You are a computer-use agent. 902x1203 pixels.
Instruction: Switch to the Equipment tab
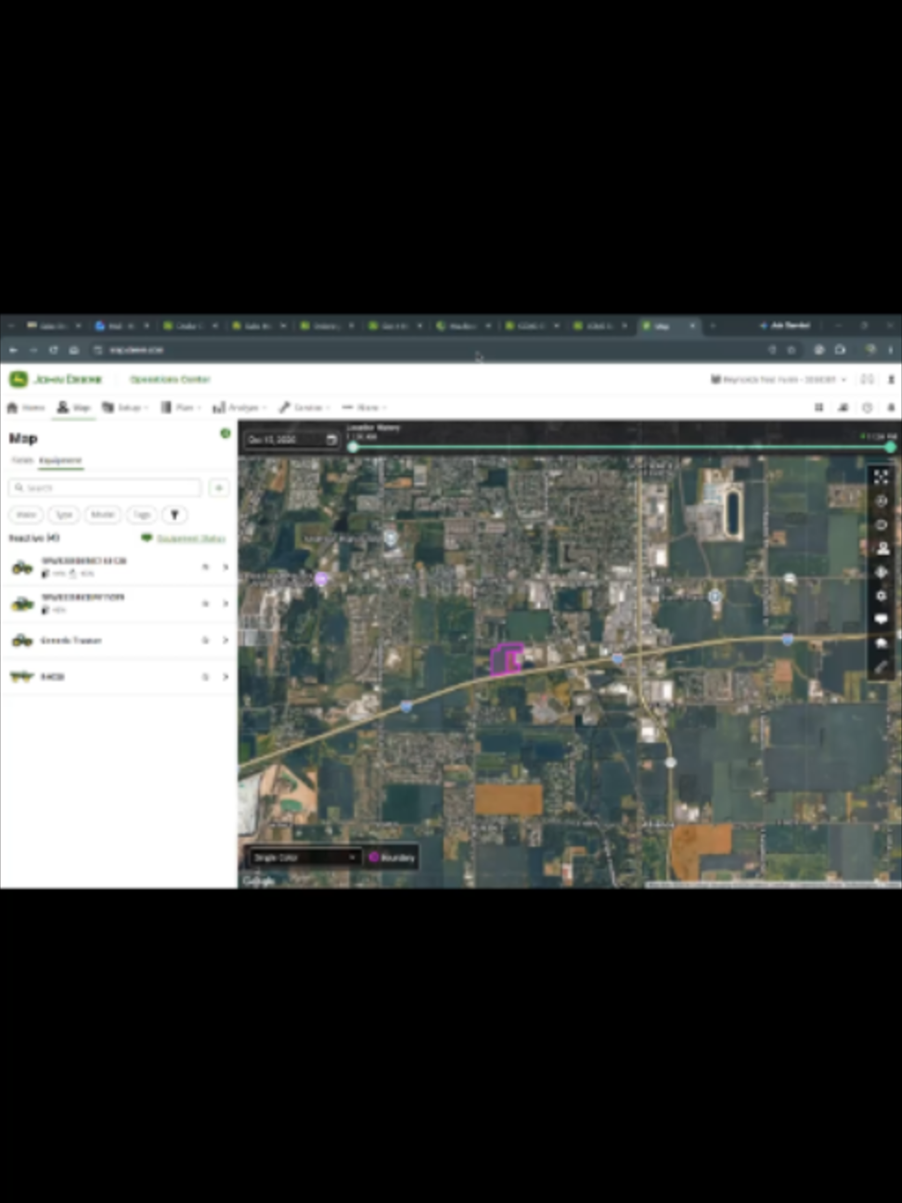pos(60,460)
